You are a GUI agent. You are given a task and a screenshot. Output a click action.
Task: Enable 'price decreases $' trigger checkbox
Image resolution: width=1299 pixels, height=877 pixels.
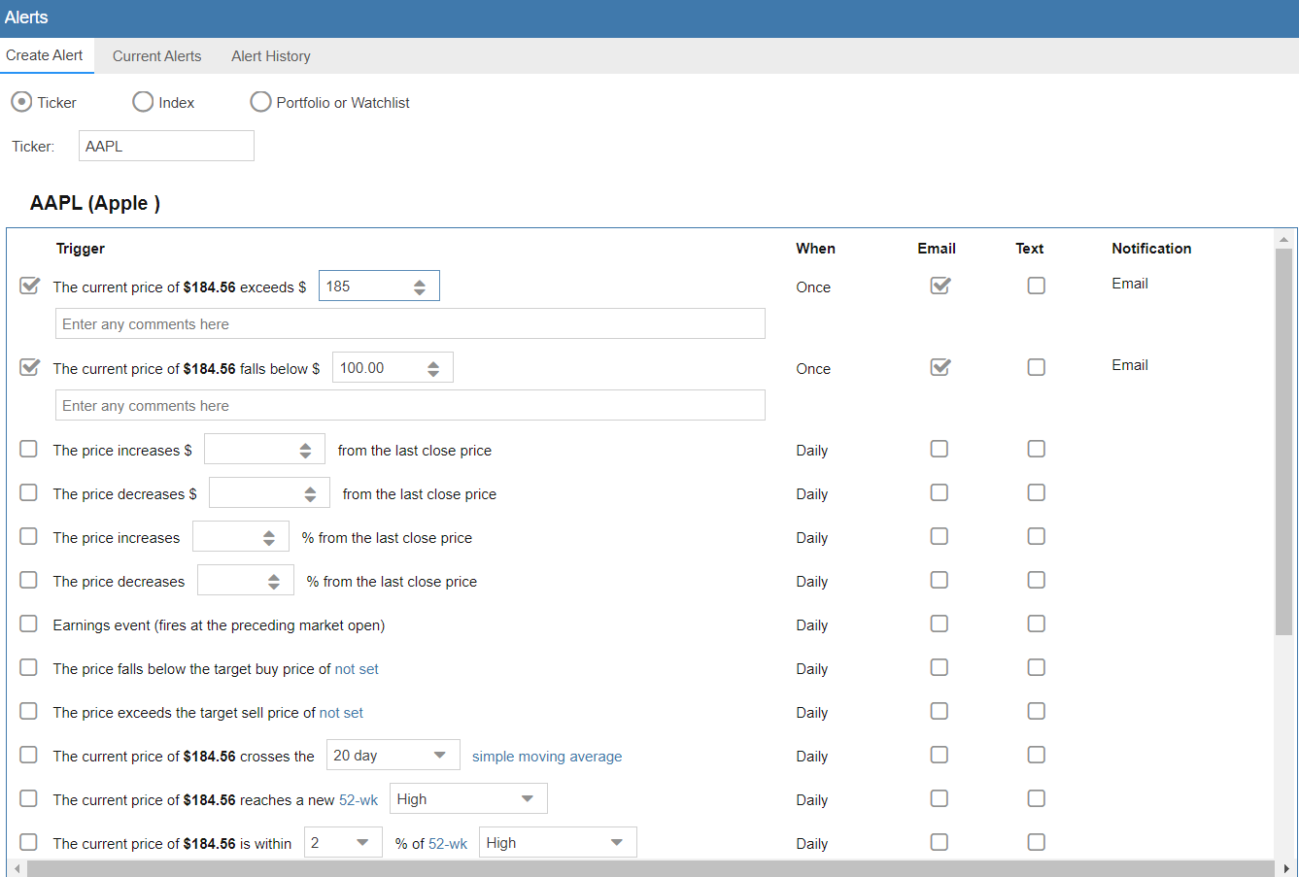(x=29, y=492)
